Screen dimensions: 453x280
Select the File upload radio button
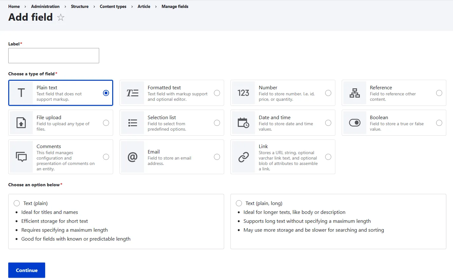[106, 123]
